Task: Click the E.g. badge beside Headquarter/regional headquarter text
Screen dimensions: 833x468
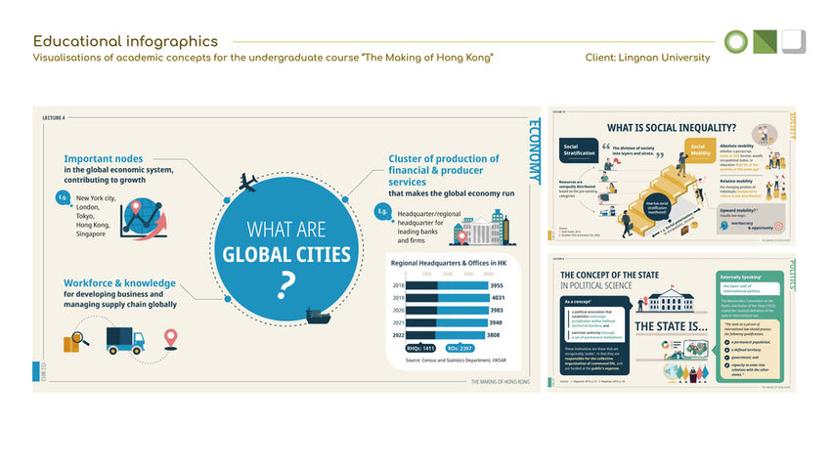Action: [x=382, y=211]
